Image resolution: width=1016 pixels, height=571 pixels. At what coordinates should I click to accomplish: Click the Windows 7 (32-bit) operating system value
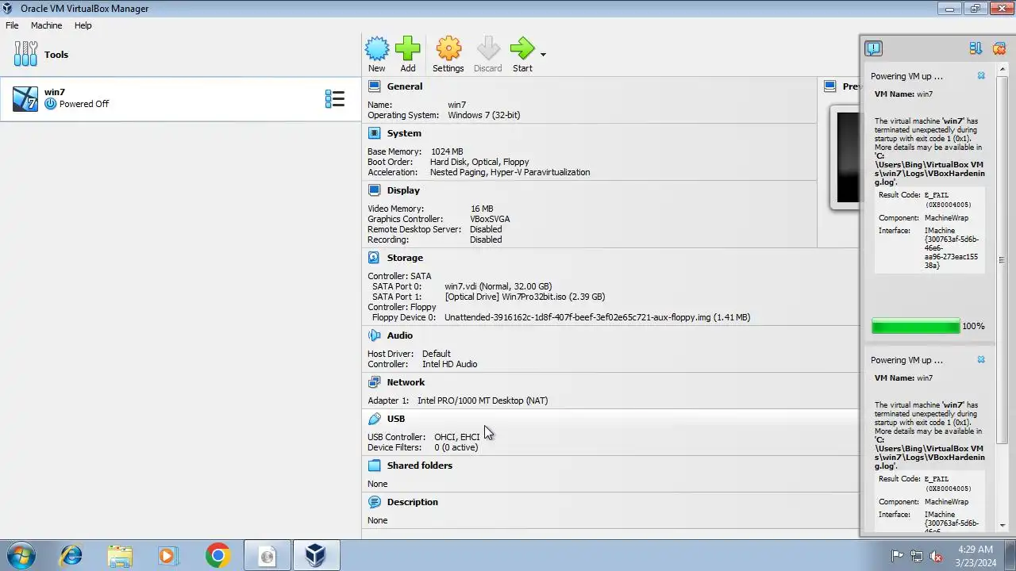tap(484, 115)
